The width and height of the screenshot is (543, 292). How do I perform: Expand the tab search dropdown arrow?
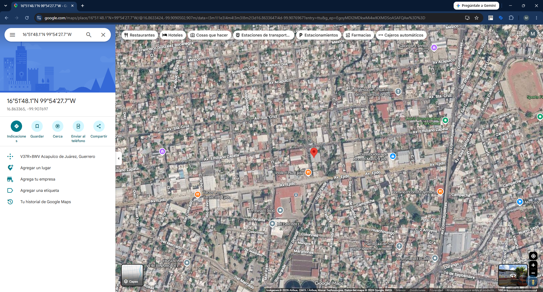click(6, 6)
